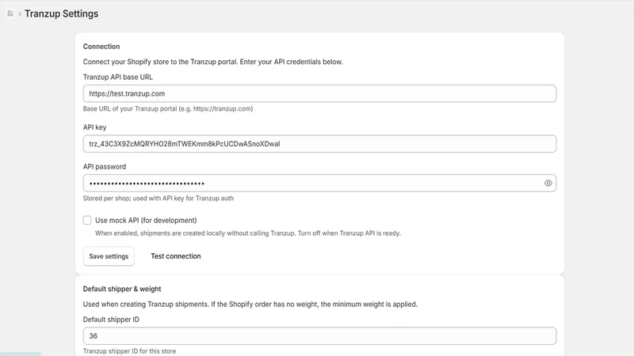Click 'Base URL of your Tranzup portal' hint
The width and height of the screenshot is (634, 356).
click(168, 108)
